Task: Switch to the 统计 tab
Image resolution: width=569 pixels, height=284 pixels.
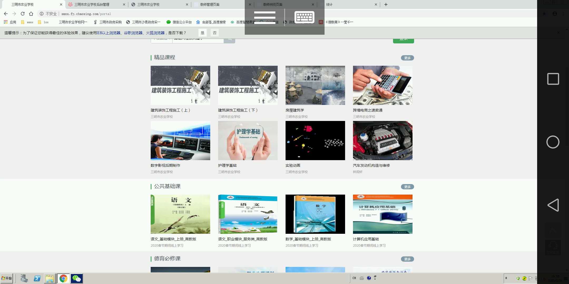Action: pyautogui.click(x=329, y=4)
